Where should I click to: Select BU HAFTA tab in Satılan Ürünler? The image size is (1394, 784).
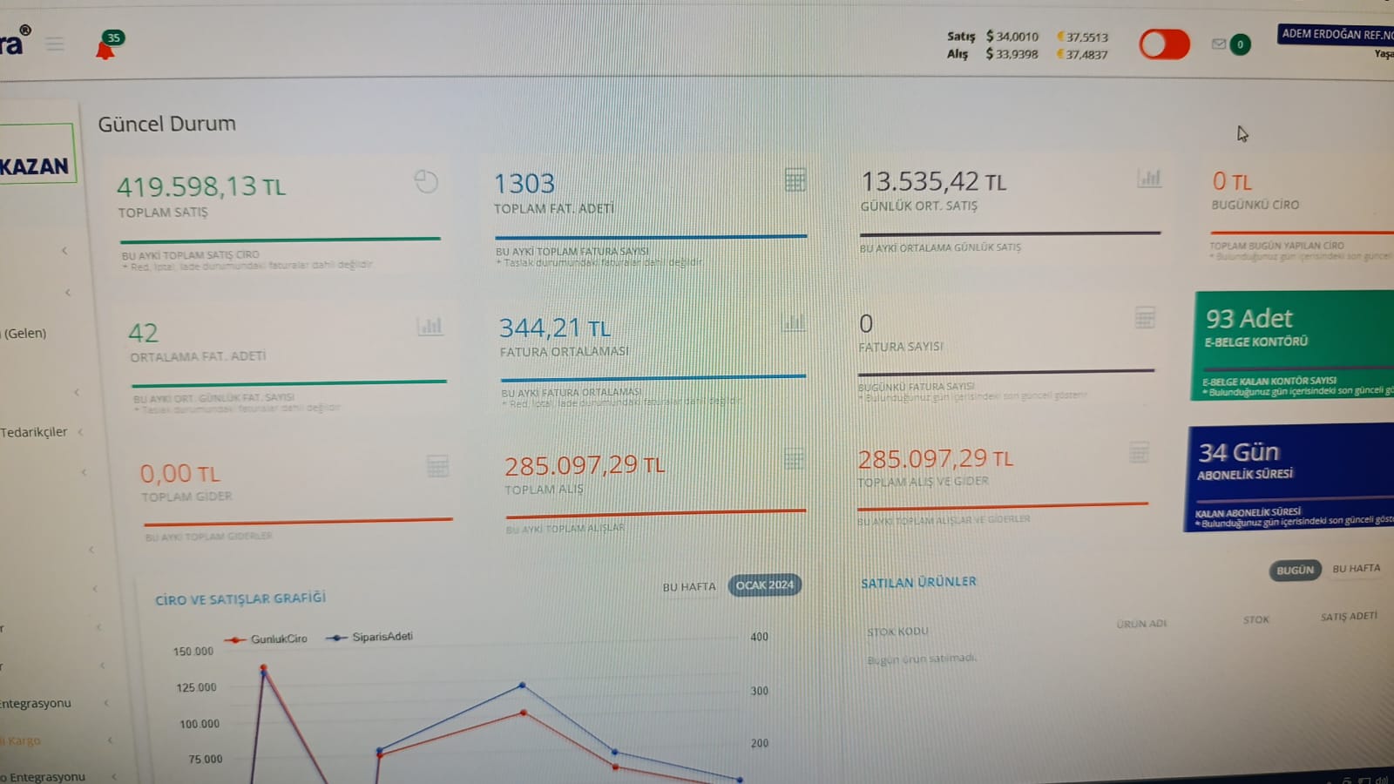(1357, 569)
